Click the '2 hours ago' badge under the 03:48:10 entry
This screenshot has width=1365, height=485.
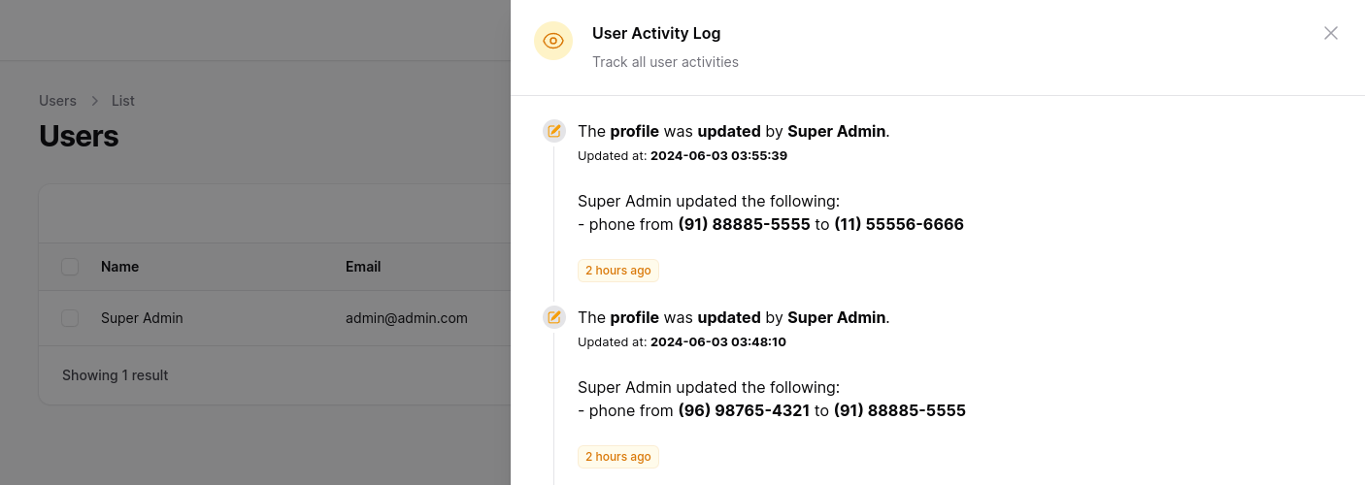pyautogui.click(x=617, y=457)
